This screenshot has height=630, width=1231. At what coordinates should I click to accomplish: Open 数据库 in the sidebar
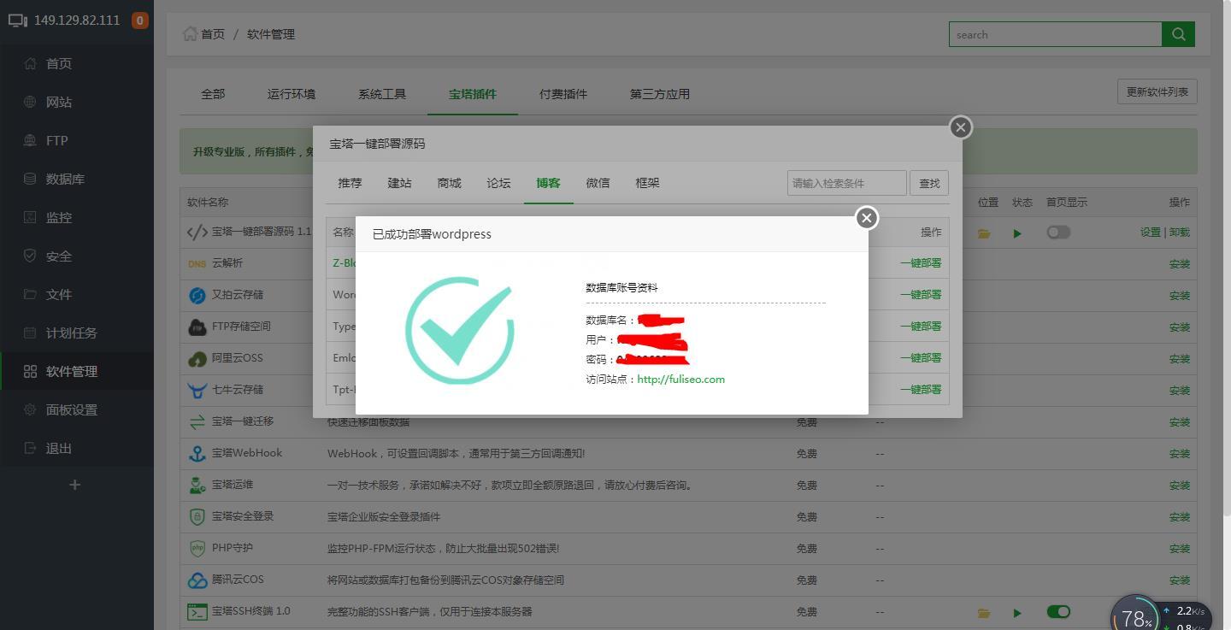pos(65,179)
